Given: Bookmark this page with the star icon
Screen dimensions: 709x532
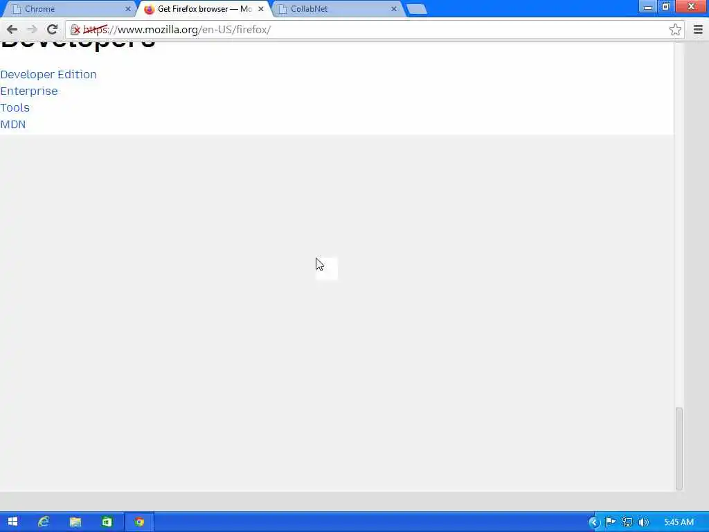Looking at the screenshot, I should click(675, 30).
